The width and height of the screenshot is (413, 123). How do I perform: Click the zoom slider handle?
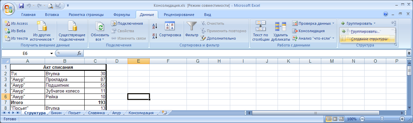(x=382, y=119)
